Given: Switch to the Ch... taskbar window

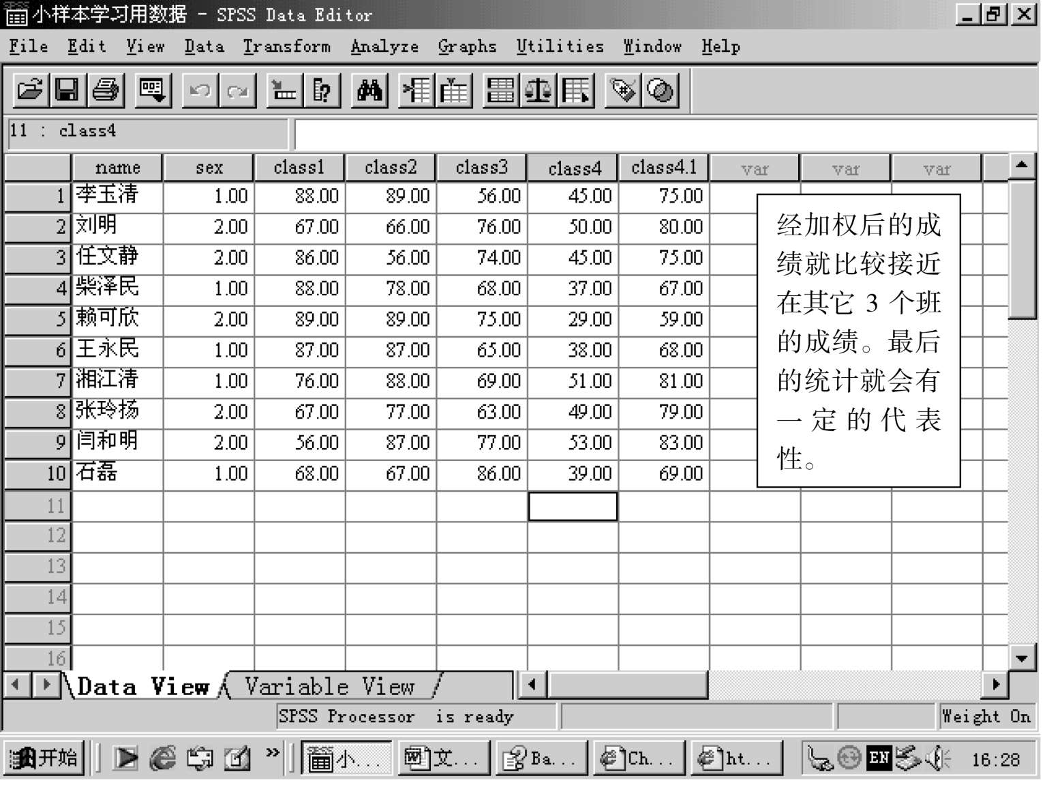Looking at the screenshot, I should coord(639,758).
